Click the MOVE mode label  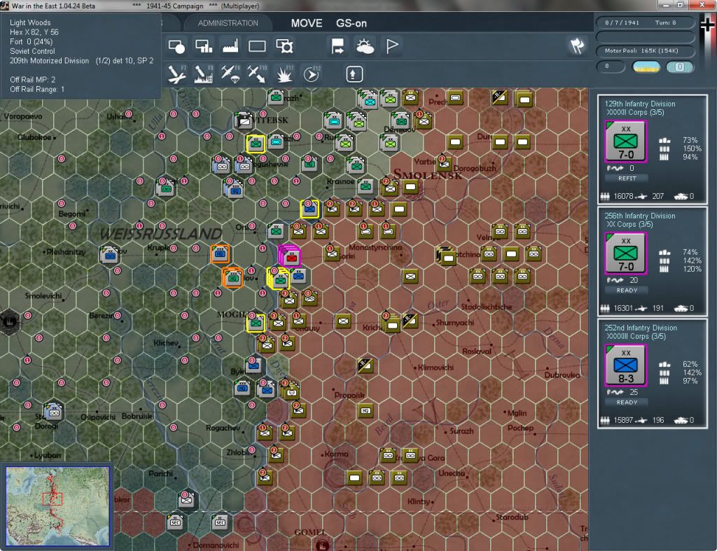click(307, 23)
